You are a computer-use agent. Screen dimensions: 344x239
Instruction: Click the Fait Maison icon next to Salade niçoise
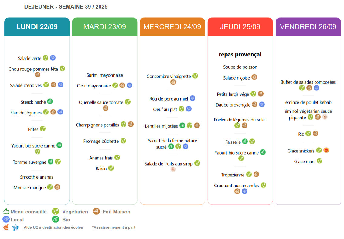tap(254, 77)
